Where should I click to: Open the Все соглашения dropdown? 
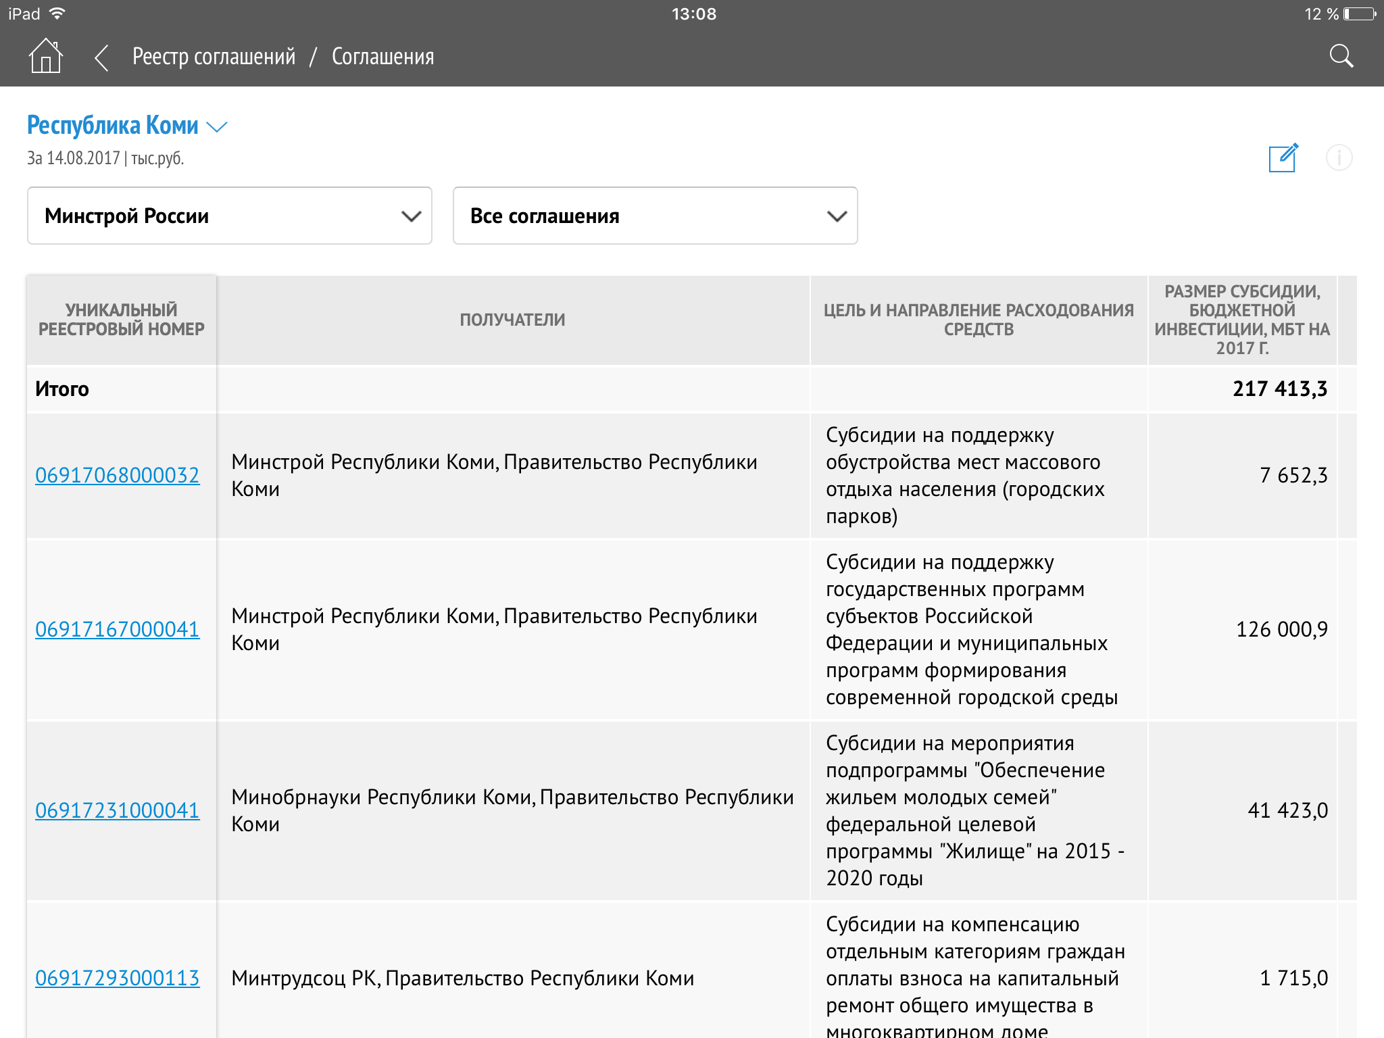[655, 216]
